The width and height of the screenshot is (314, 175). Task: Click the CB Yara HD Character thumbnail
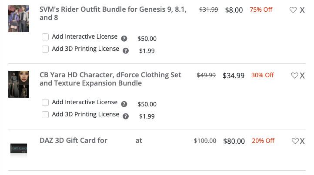pyautogui.click(x=19, y=84)
